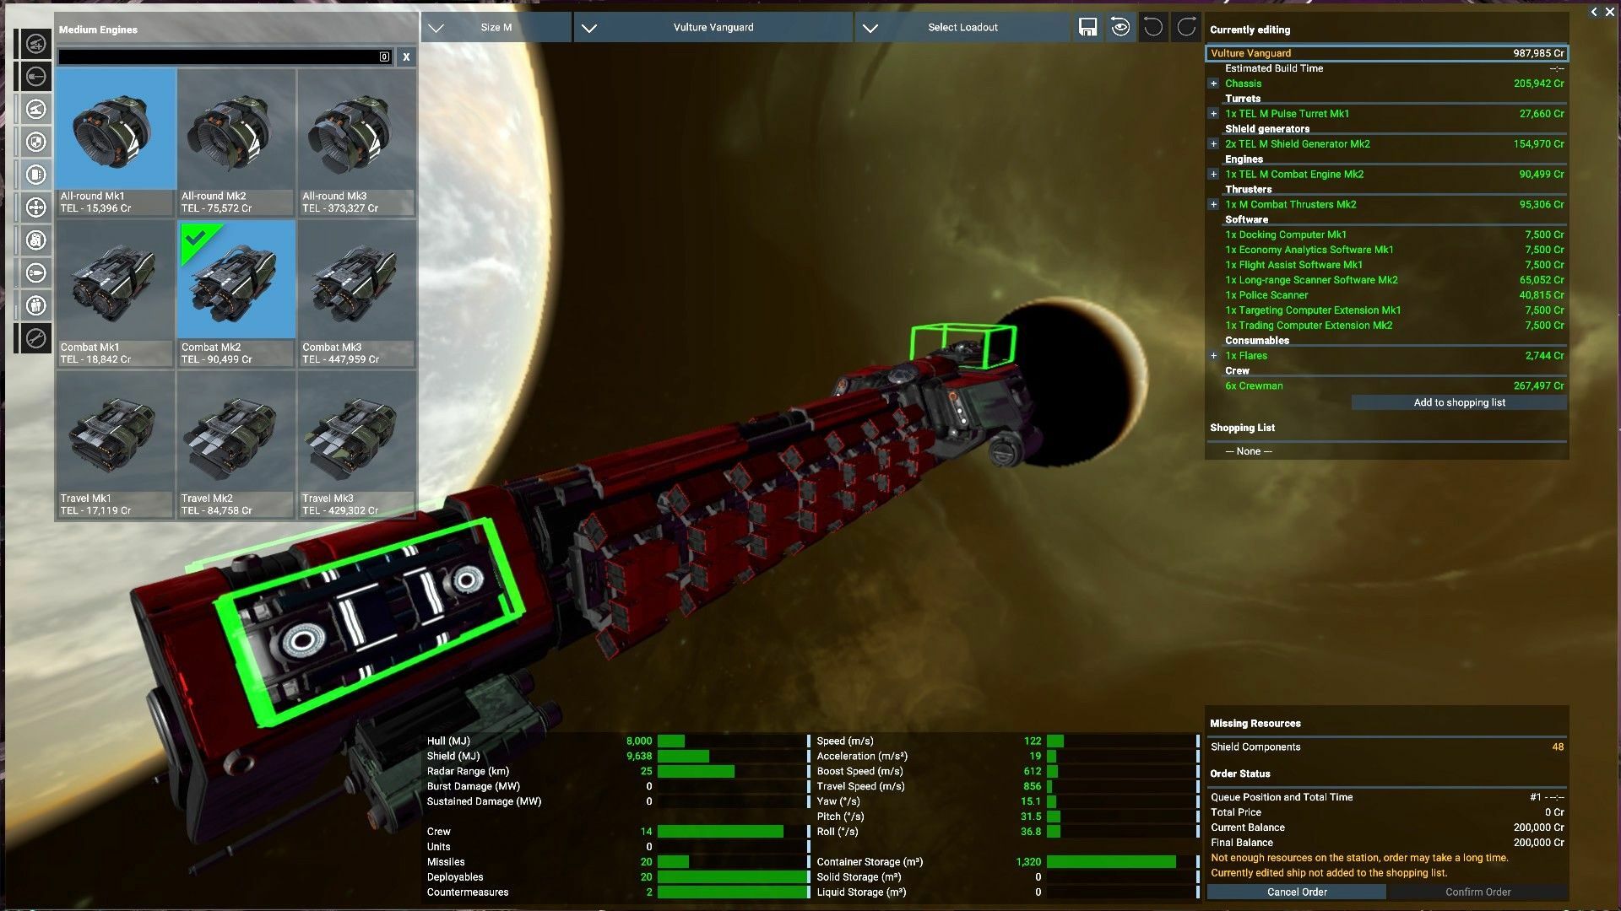Click Add to shopping list button
Screen dimensions: 1621x911
pos(1458,402)
